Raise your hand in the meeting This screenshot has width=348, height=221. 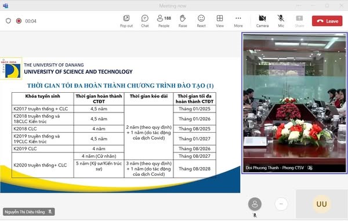(x=183, y=21)
